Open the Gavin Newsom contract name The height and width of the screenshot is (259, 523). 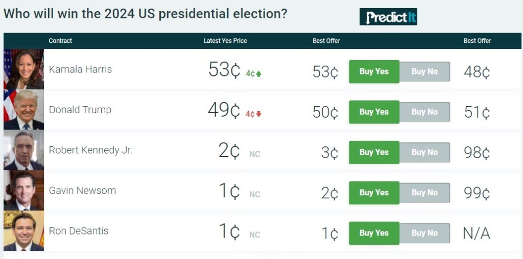[82, 191]
